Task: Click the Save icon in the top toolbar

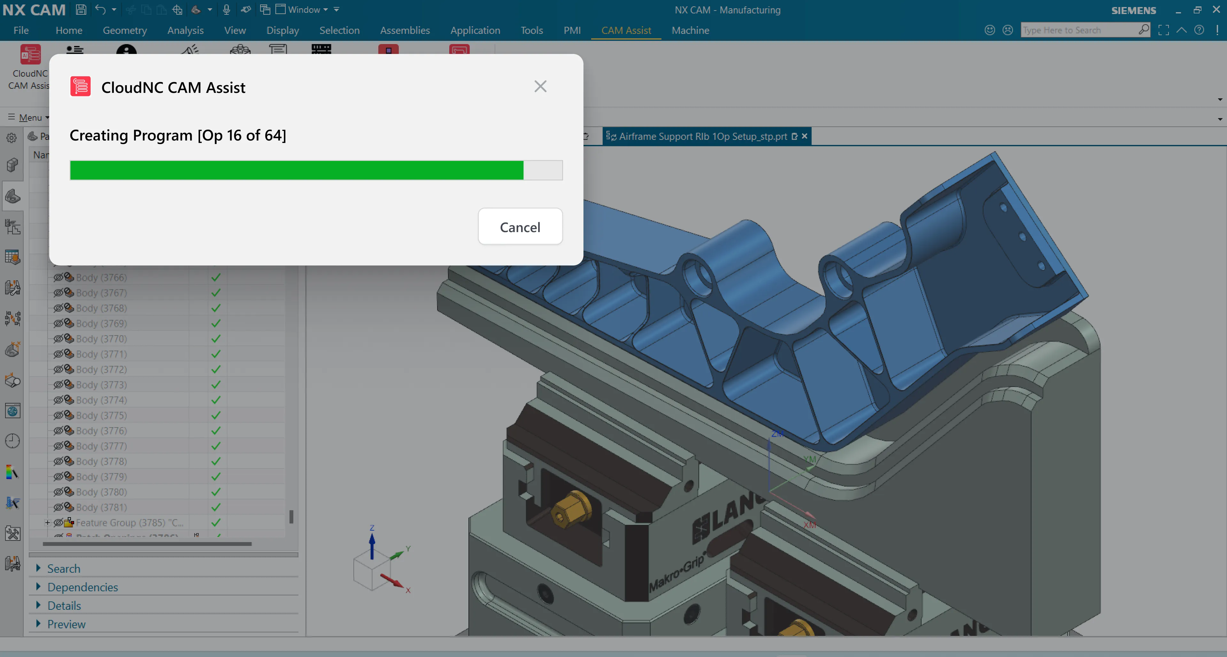Action: 81,9
